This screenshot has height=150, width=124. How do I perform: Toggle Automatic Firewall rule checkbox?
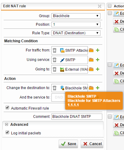point(7,107)
